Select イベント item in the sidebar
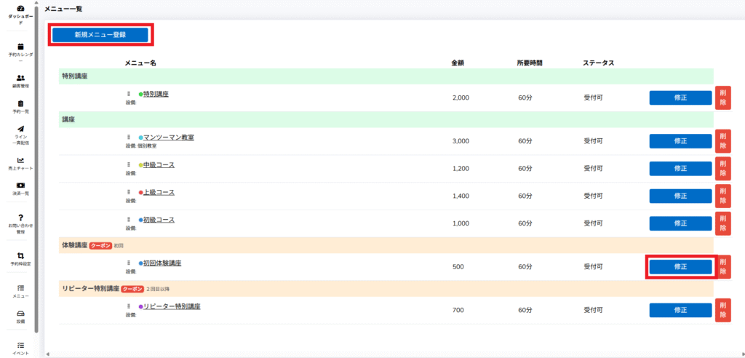The height and width of the screenshot is (358, 745). coord(20,346)
